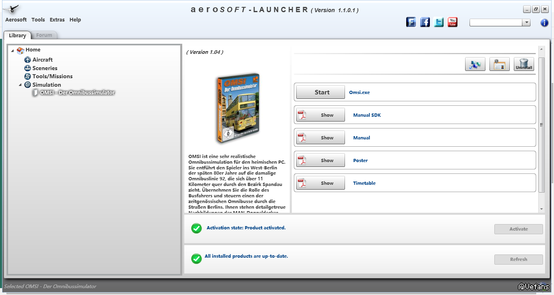The width and height of the screenshot is (554, 295).
Task: Select Home in the library tree
Action: coord(33,50)
